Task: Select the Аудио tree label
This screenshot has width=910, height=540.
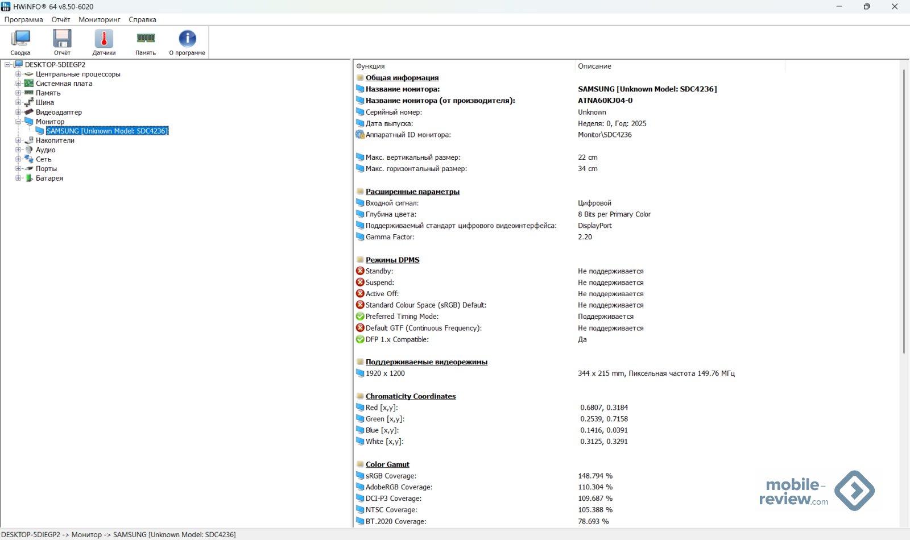Action: pos(45,149)
